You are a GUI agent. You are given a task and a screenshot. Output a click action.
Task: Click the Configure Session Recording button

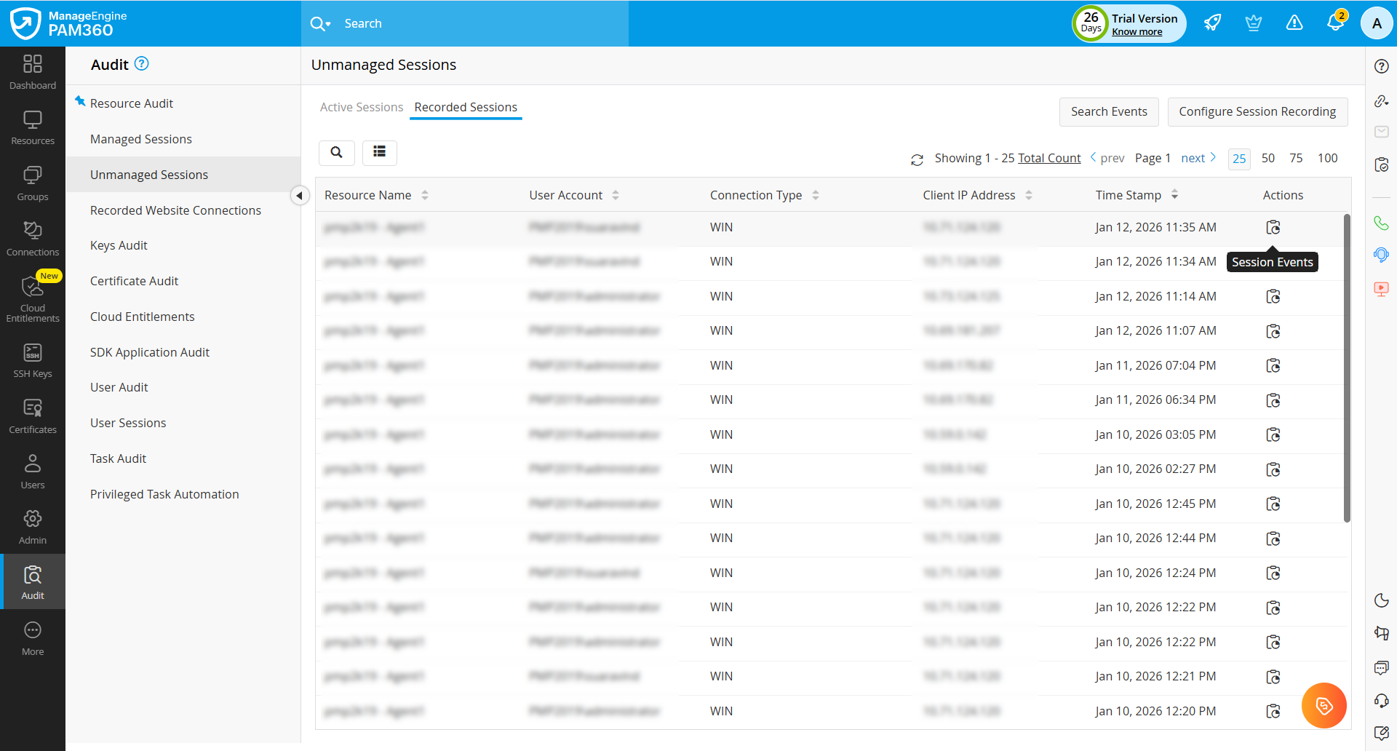tap(1257, 111)
